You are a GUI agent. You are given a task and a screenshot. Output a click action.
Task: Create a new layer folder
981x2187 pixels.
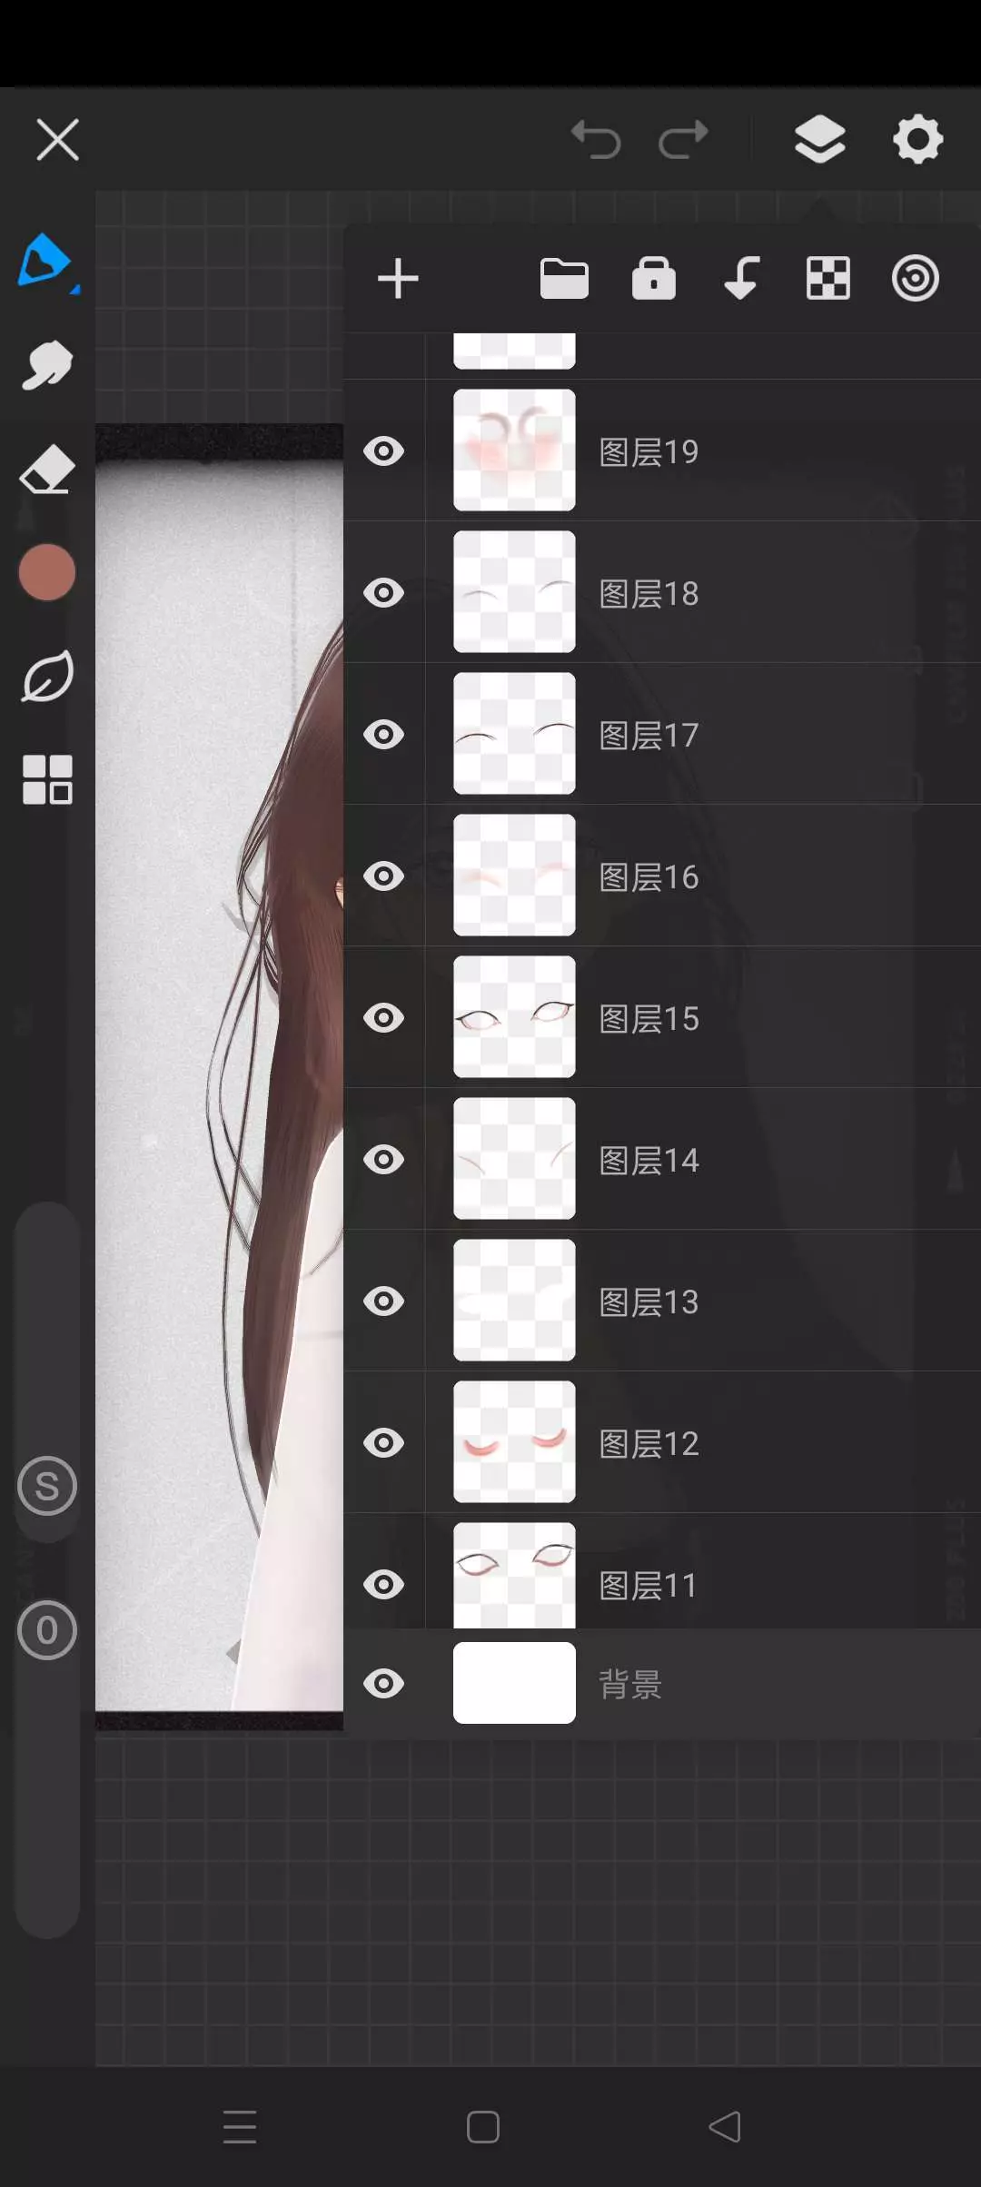coord(564,279)
